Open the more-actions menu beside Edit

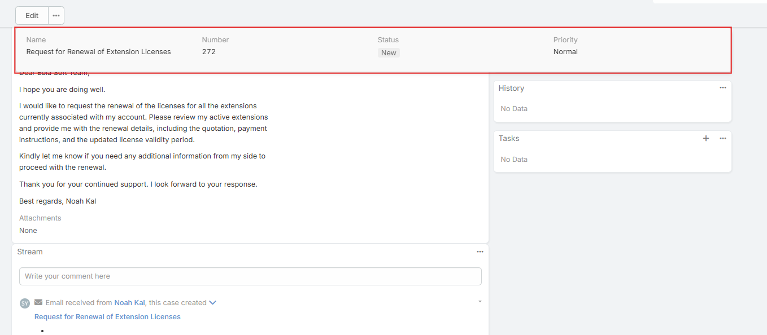coord(56,16)
